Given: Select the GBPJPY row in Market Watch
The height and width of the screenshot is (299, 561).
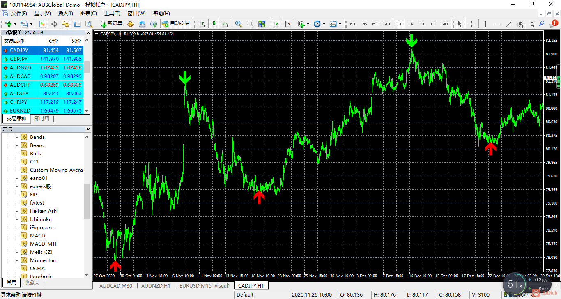Looking at the screenshot, I should pos(42,59).
